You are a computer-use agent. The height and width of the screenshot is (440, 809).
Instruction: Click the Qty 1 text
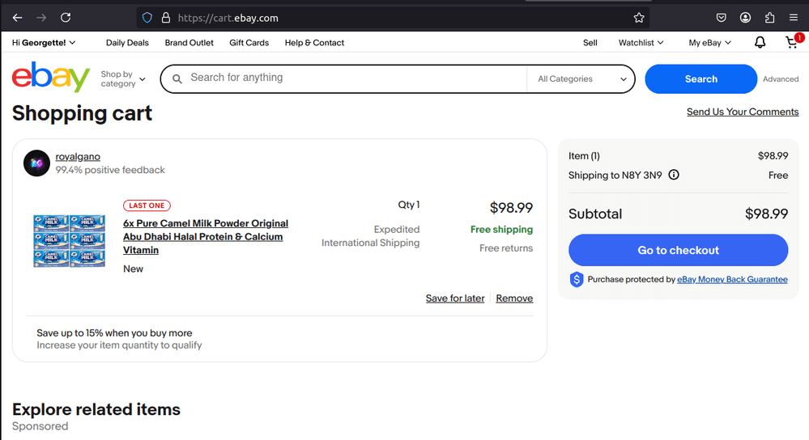click(x=409, y=205)
